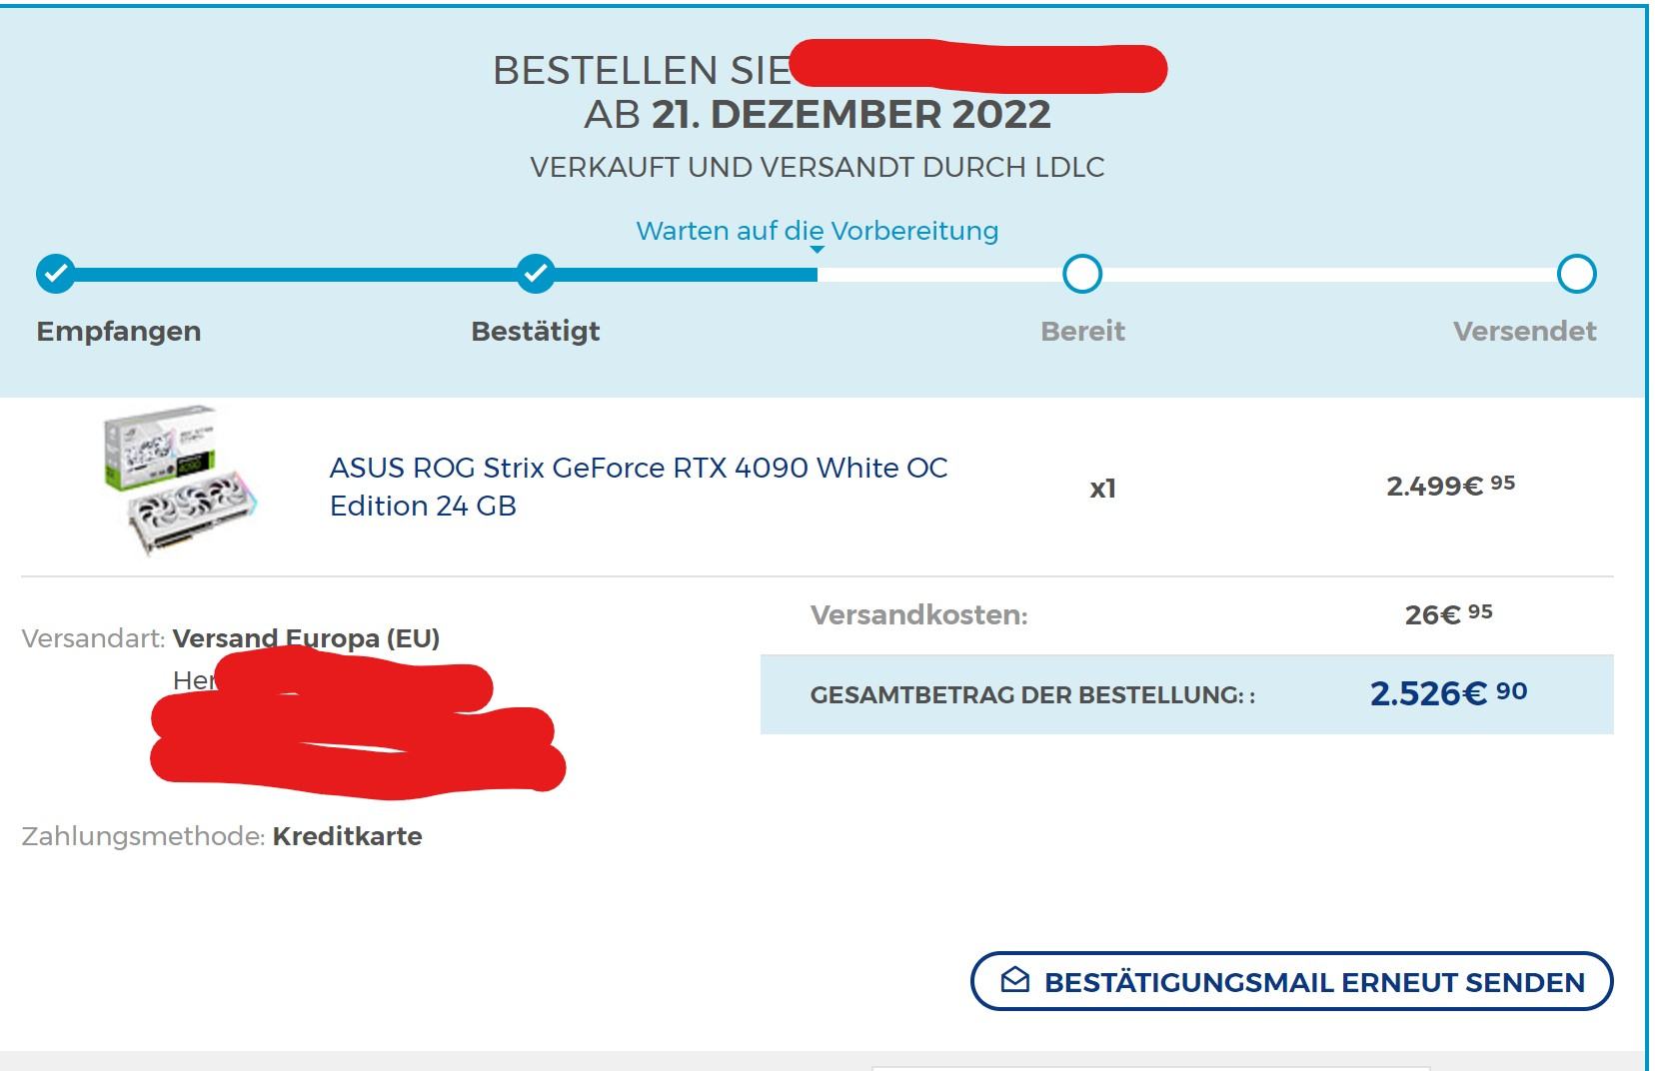
Task: Click Bestätigungsmail erneut senden button
Action: tap(1292, 981)
